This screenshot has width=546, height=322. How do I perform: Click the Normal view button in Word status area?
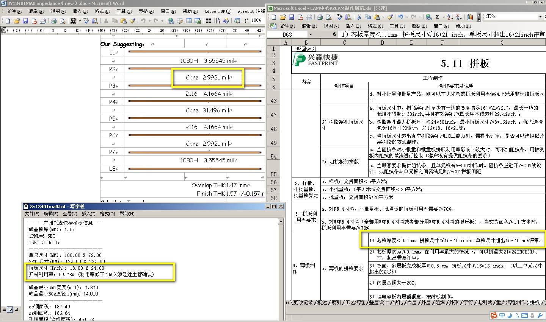[4, 309]
